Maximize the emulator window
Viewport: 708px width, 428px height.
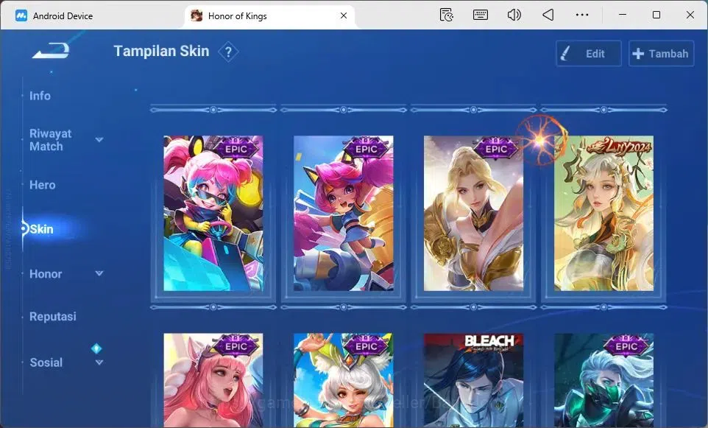[656, 15]
